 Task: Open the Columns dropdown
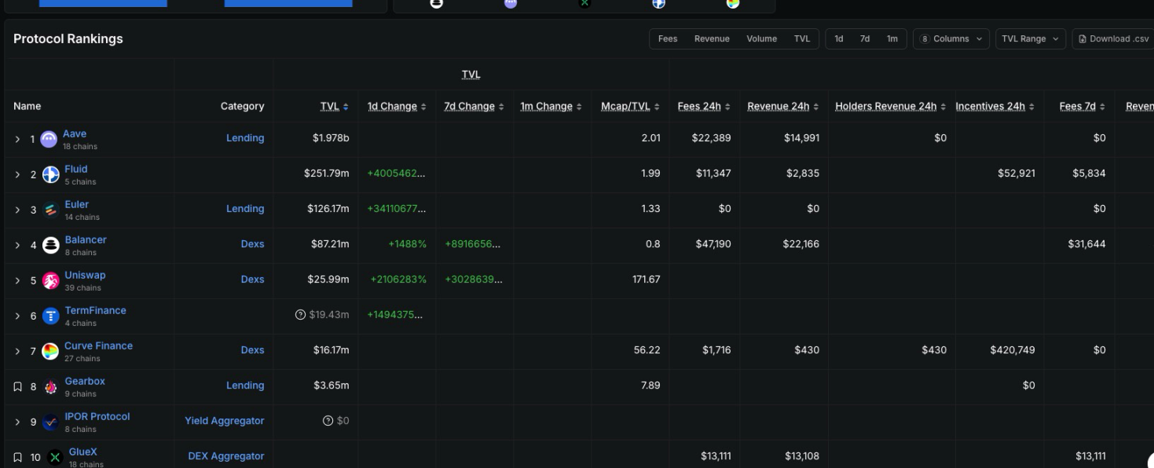click(x=951, y=38)
